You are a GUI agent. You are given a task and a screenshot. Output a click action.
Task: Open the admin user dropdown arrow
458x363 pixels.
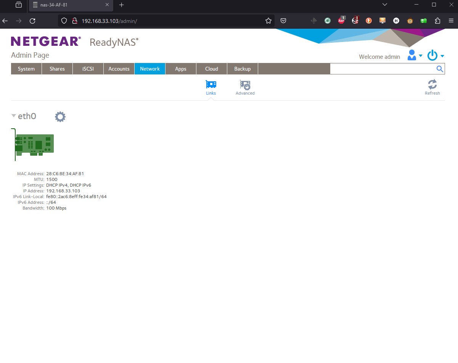[421, 56]
